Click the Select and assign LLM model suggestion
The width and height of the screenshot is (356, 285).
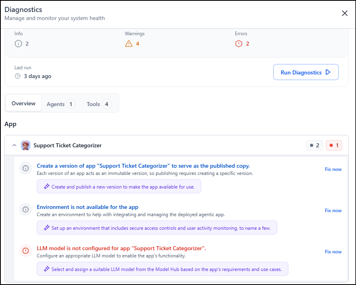click(x=162, y=269)
